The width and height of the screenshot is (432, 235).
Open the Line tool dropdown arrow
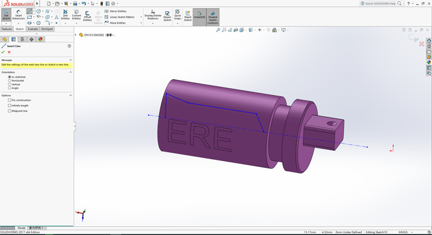coord(34,11)
